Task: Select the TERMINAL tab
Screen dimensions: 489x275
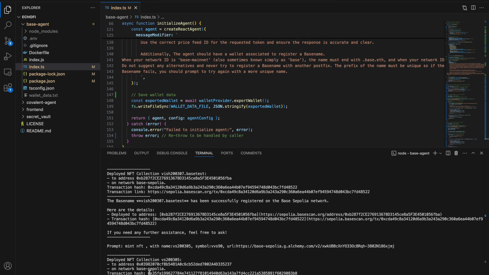Action: click(204, 153)
